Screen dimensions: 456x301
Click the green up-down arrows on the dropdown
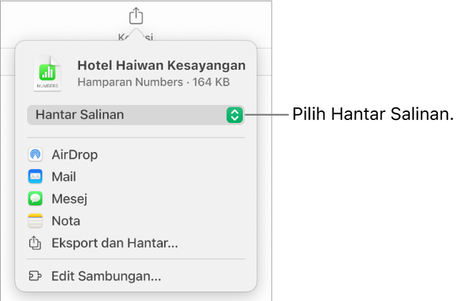click(234, 114)
